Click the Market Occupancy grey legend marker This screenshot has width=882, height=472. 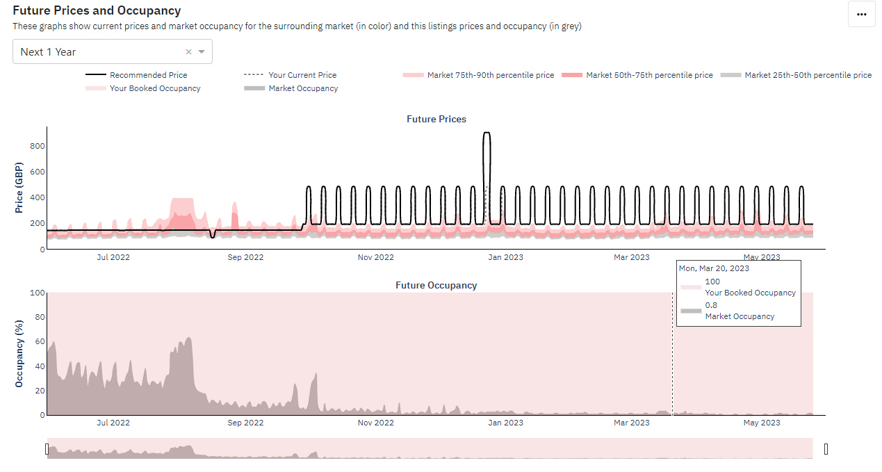pos(254,88)
